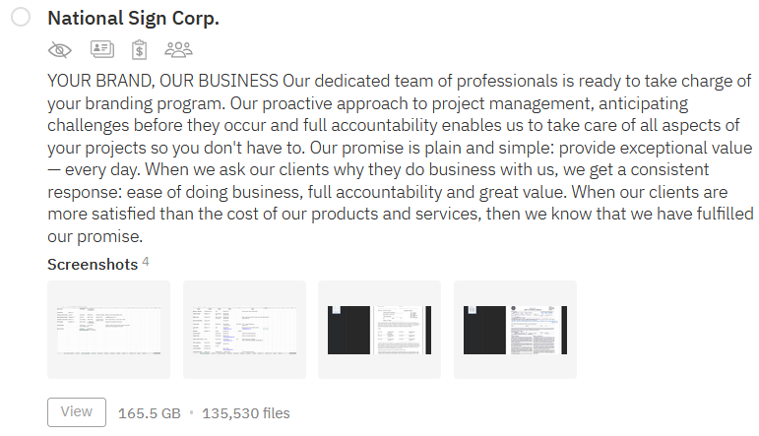Select the National Sign Corp. radio button
759x436 pixels.
tap(21, 18)
